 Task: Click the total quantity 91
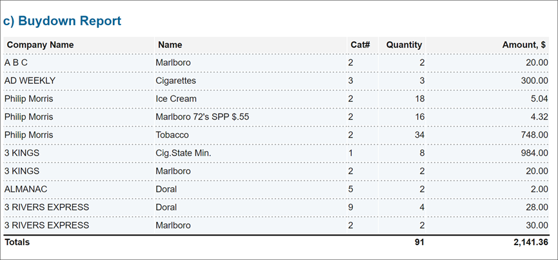click(419, 242)
